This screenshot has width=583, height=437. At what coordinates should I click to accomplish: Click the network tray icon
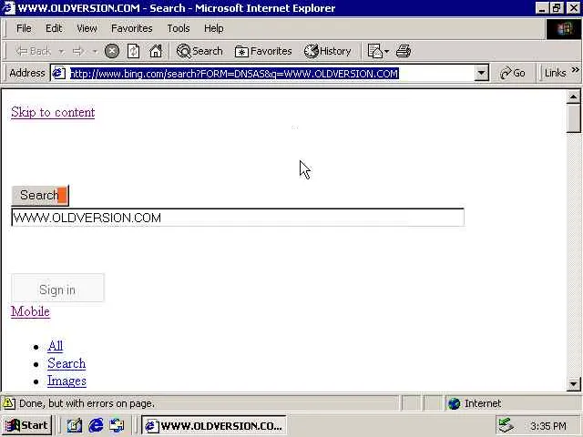coord(506,425)
